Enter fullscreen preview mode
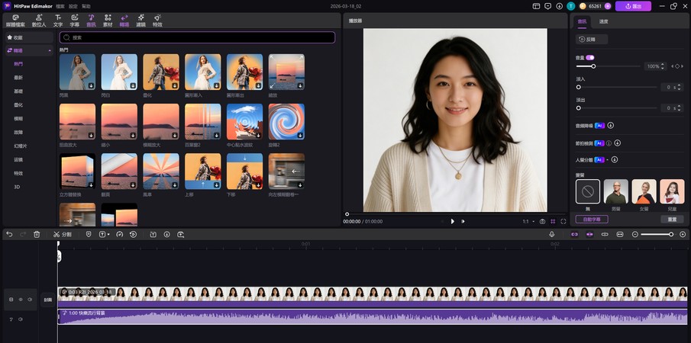Screen dimensions: 691x343 [563, 221]
